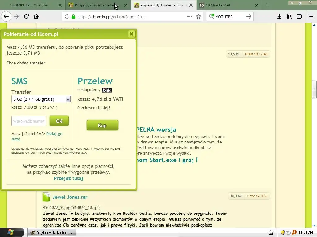Click the blik payment logo

click(107, 90)
